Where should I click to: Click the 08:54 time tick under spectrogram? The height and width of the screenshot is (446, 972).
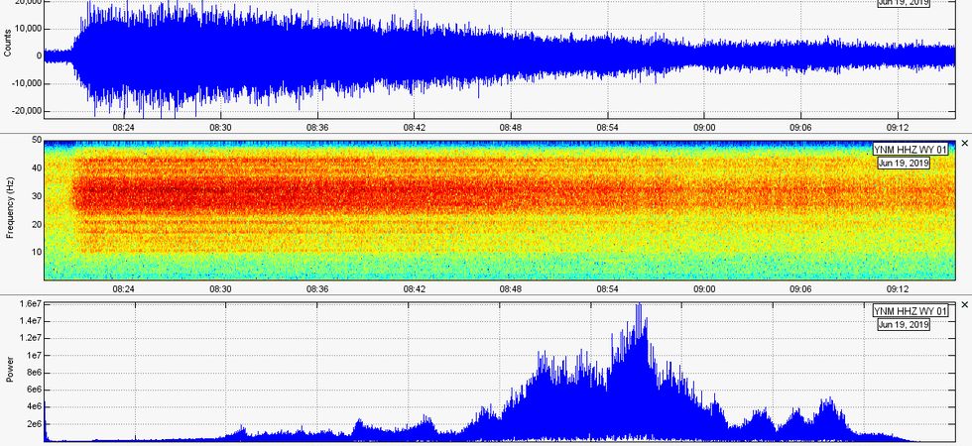[608, 289]
